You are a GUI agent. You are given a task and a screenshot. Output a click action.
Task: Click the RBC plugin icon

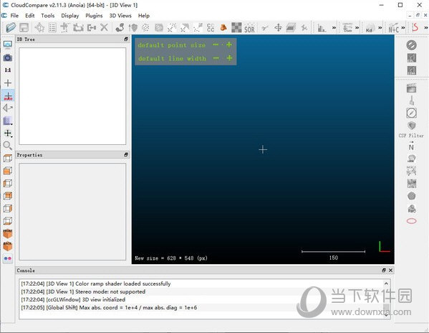click(412, 209)
